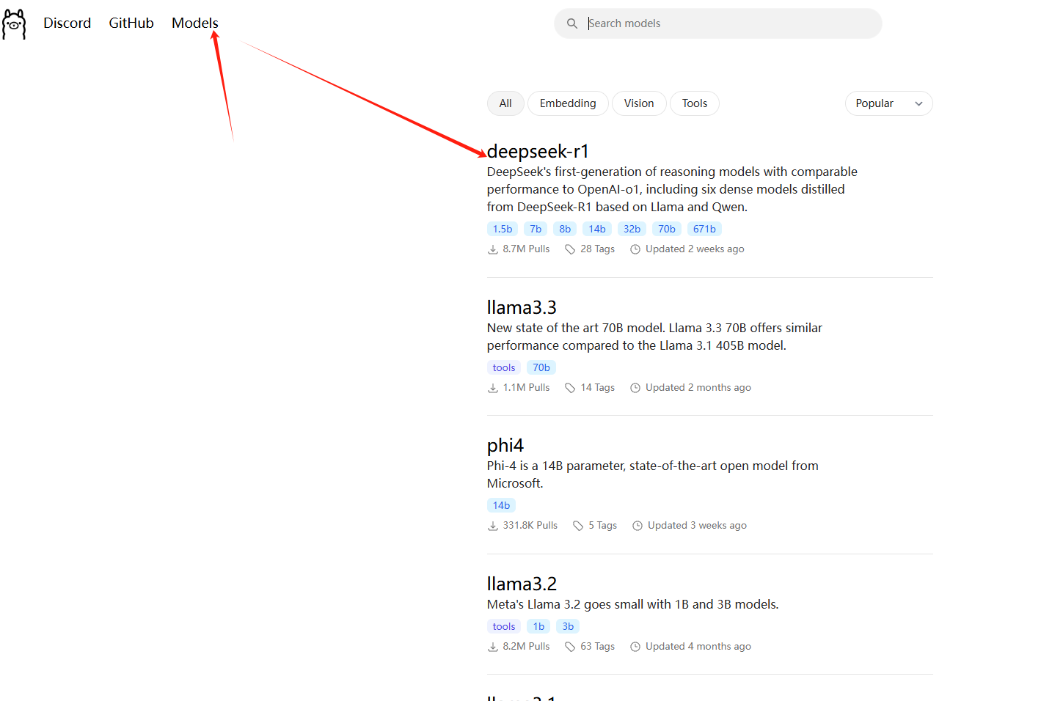This screenshot has height=701, width=1052.
Task: Click the download icon beside 8.2M Pulls
Action: (x=493, y=647)
